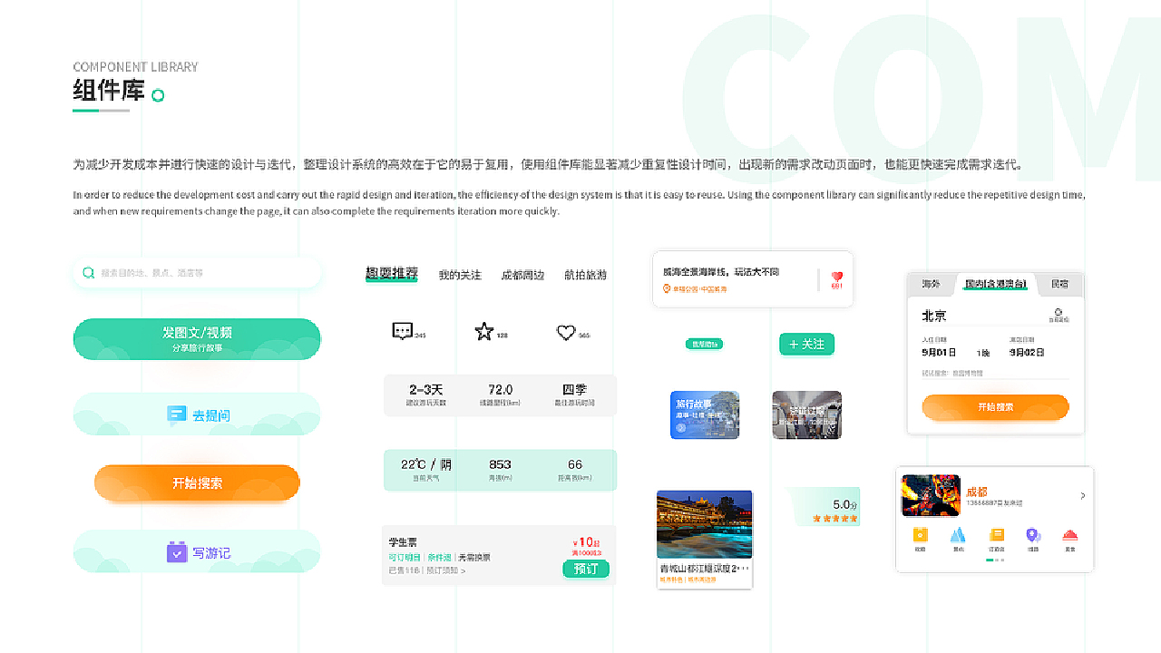
Task: Click the purple map pin icon under 成都
Action: coord(1032,535)
